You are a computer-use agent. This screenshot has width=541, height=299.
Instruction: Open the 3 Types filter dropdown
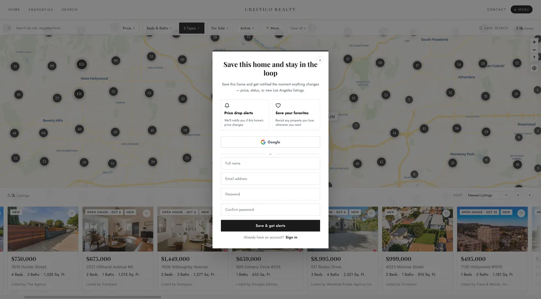click(x=192, y=28)
